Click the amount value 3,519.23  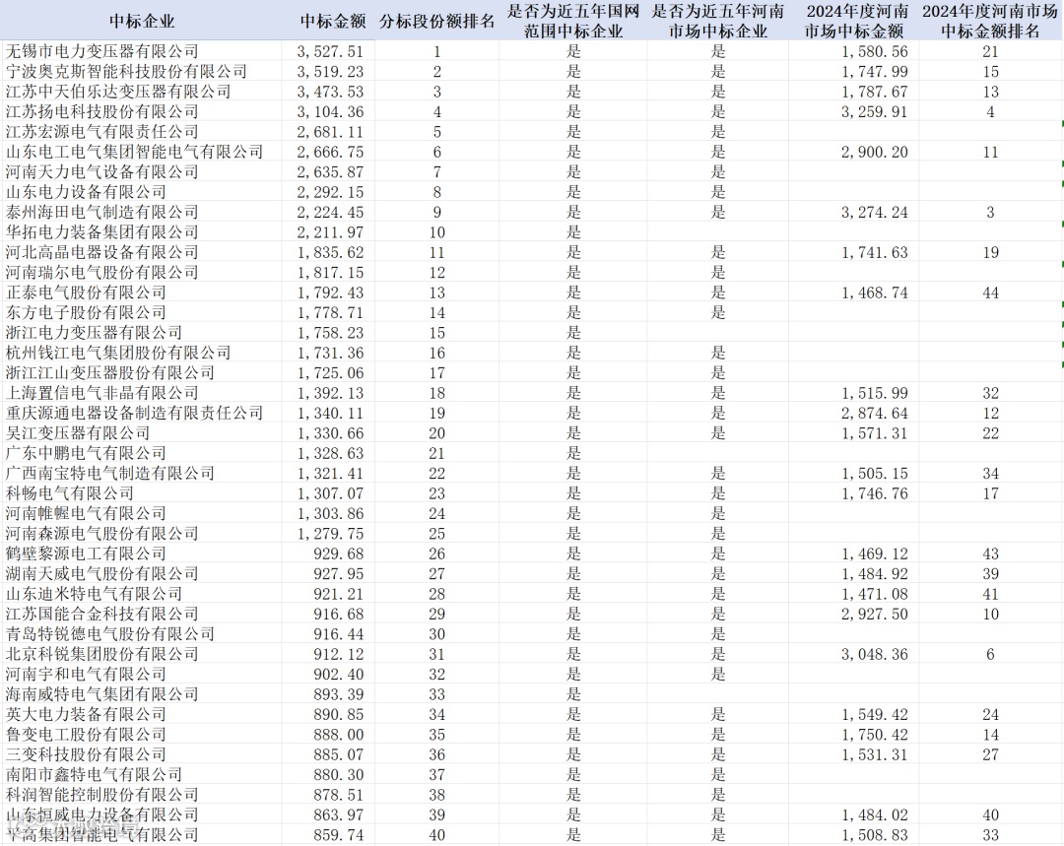[330, 72]
